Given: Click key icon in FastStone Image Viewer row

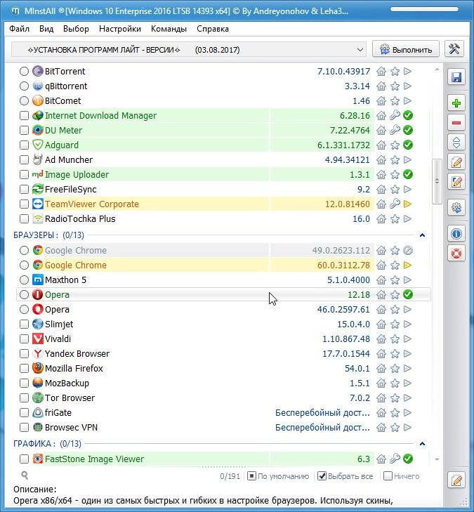Looking at the screenshot, I should point(395,459).
